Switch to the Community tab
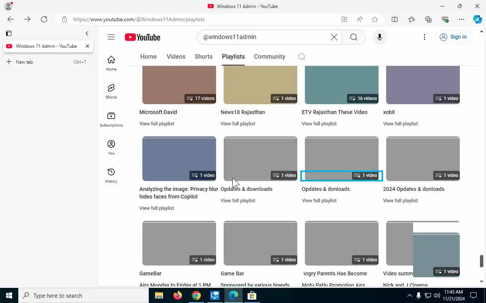The width and height of the screenshot is (486, 303). 270,57
